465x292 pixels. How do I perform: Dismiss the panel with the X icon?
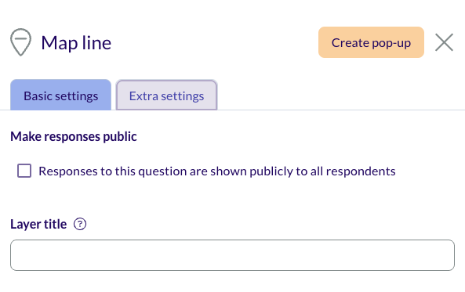point(444,42)
